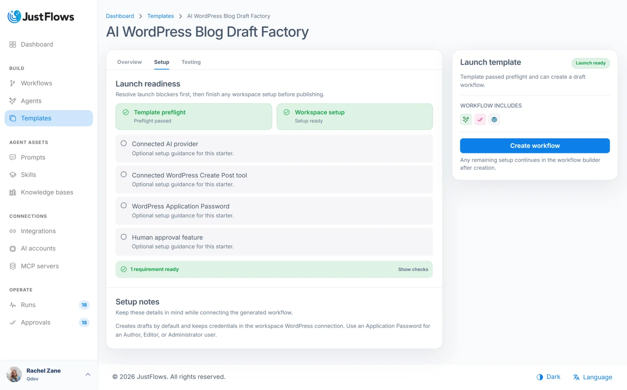This screenshot has height=390, width=627.
Task: Click the Agents sparkle icon
Action: coord(13,101)
